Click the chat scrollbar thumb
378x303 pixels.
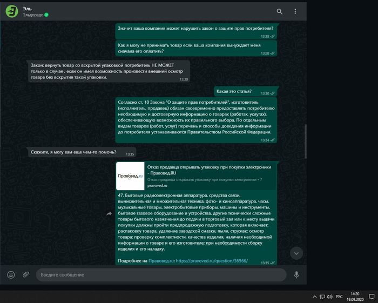click(306, 142)
